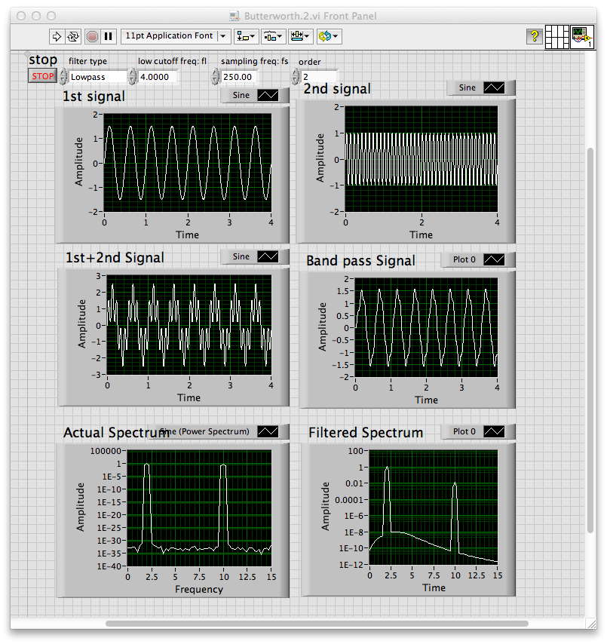Click the Run arrow button

[57, 36]
